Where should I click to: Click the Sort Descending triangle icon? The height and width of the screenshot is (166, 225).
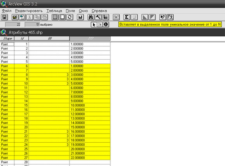[x=152, y=17]
